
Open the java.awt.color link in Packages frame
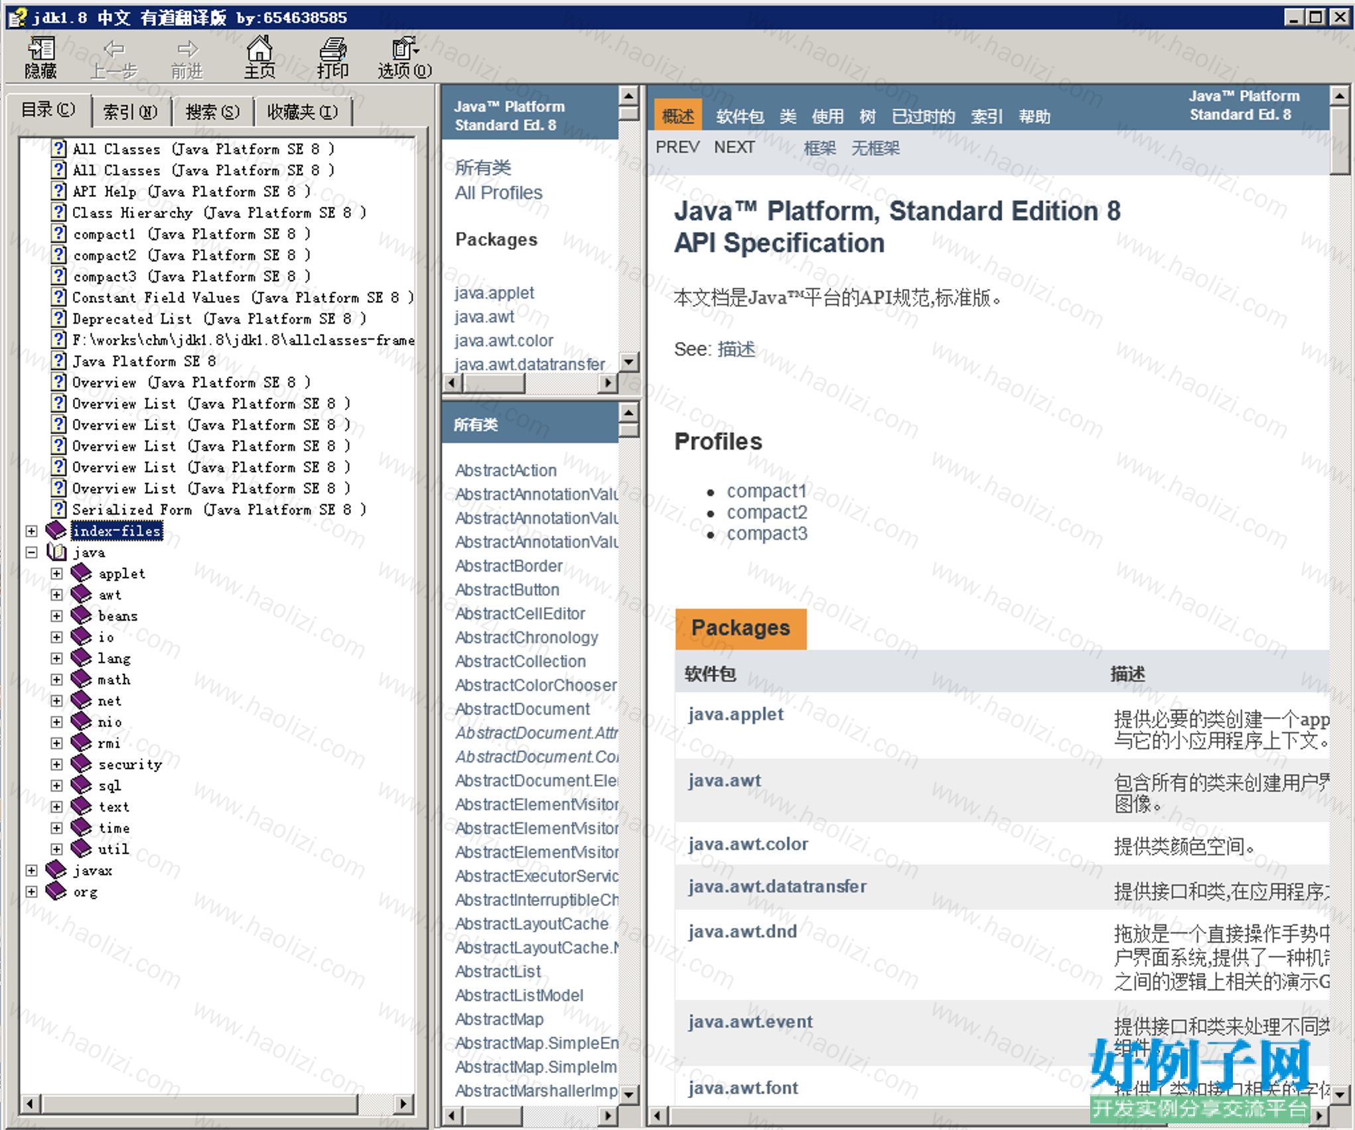504,340
